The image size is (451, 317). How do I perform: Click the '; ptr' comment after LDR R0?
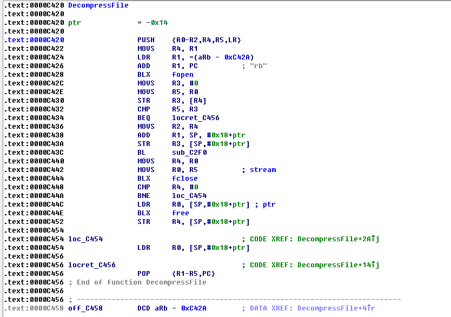tap(265, 204)
